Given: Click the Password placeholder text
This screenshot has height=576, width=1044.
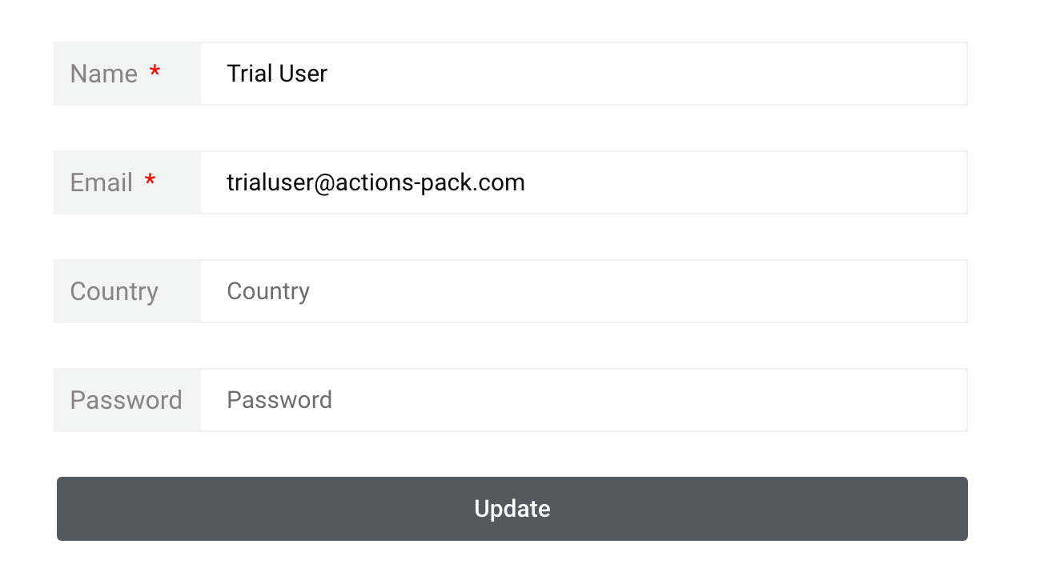Looking at the screenshot, I should click(279, 400).
